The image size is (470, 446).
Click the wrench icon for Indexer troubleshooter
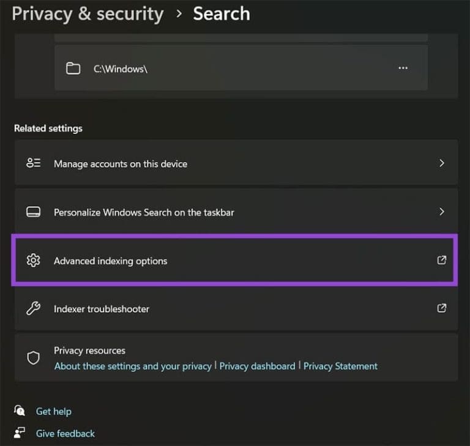33,309
